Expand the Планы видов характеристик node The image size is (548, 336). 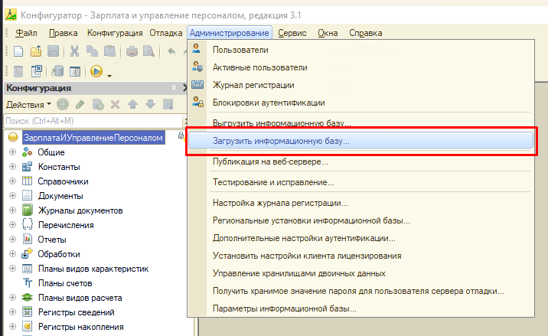point(12,269)
